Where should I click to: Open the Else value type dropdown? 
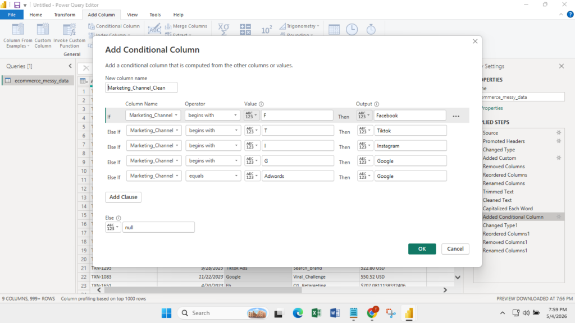[112, 227]
